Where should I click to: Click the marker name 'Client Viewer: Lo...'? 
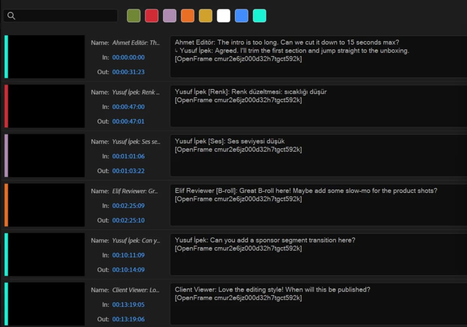(x=136, y=290)
